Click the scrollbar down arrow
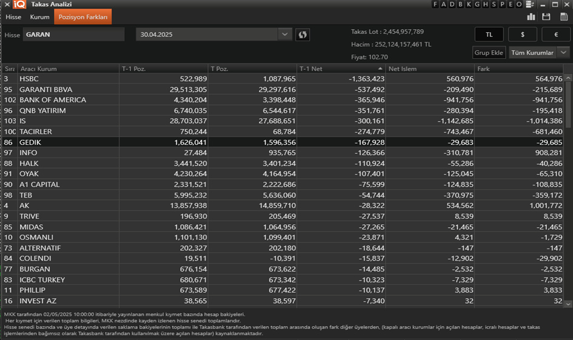 click(x=568, y=304)
